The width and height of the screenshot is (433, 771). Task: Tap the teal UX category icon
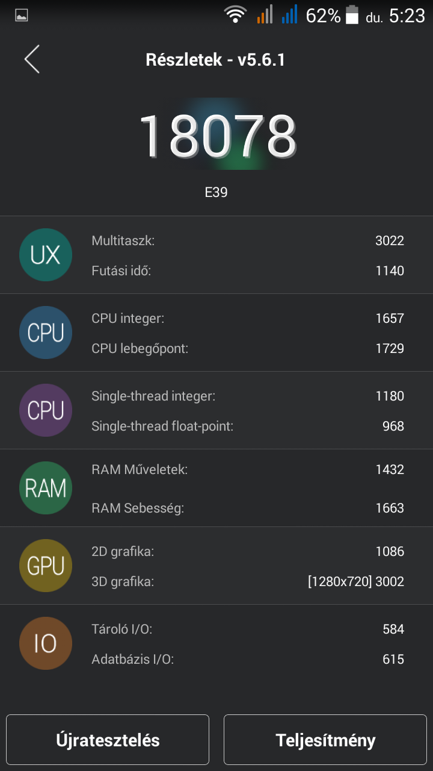[46, 255]
